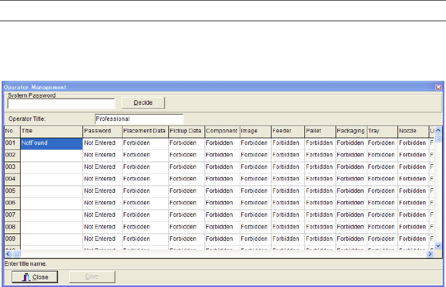
Task: Click the Pickup Data column header
Action: 187,131
